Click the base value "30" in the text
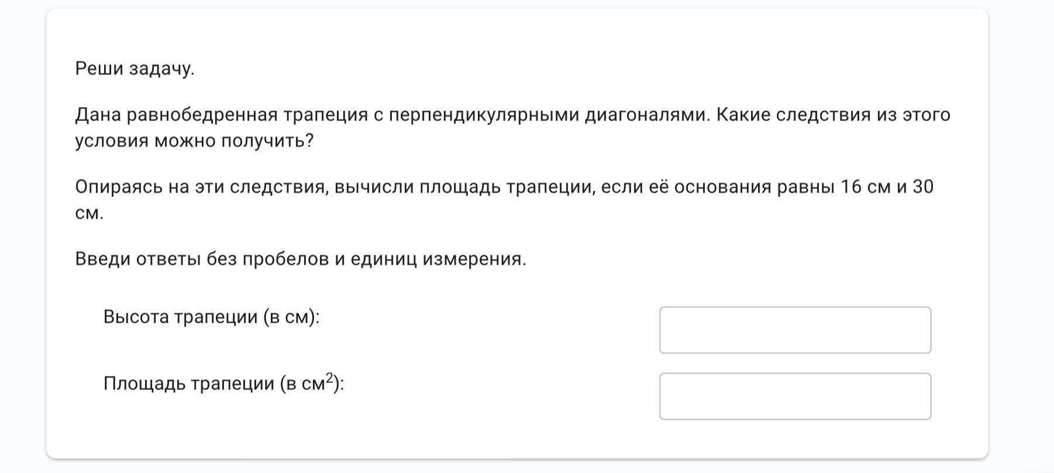The height and width of the screenshot is (473, 1054). pos(923,187)
